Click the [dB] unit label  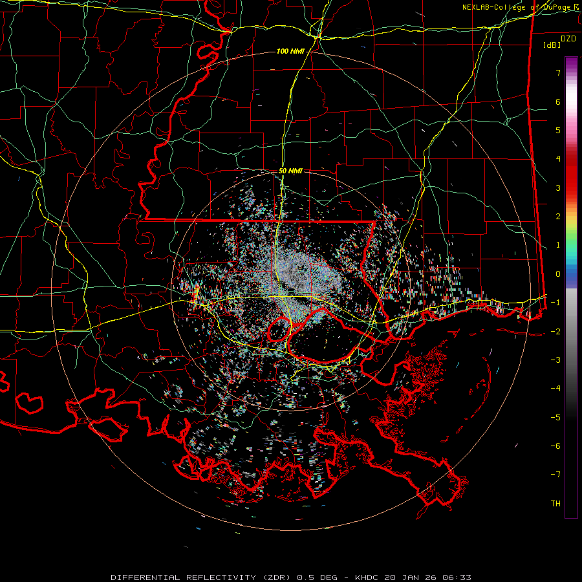[552, 45]
